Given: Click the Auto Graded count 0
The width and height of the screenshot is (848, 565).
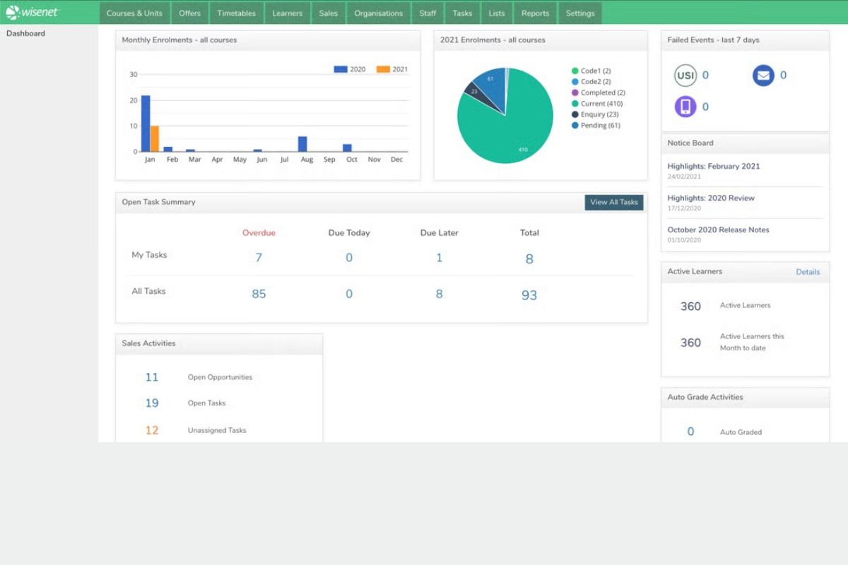Looking at the screenshot, I should point(690,432).
